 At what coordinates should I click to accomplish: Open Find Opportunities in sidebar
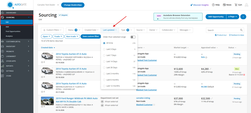13,31
